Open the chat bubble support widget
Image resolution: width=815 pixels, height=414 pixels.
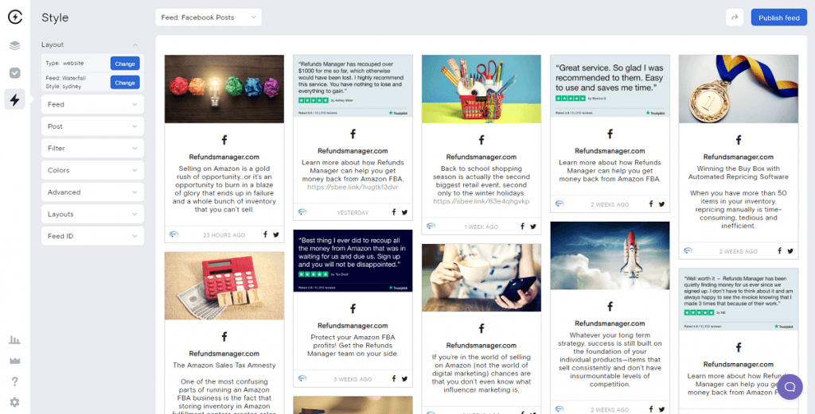[790, 386]
